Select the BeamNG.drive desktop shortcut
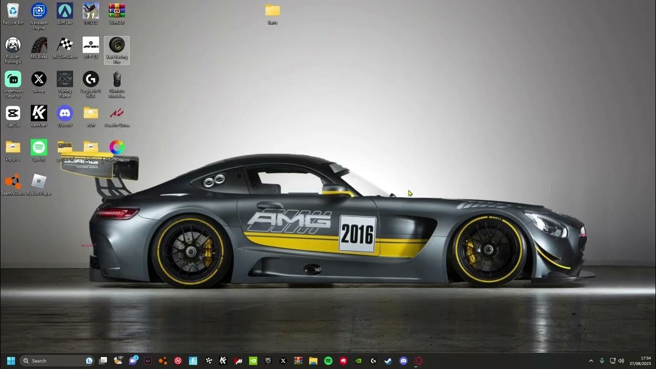The width and height of the screenshot is (656, 369). click(x=13, y=181)
